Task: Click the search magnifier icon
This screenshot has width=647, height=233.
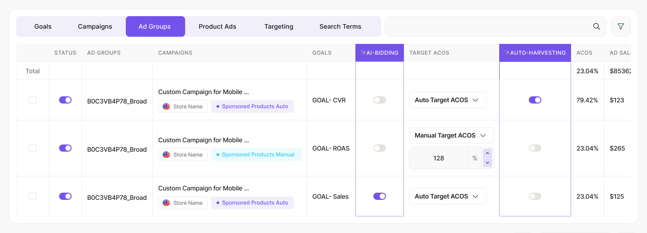Action: pyautogui.click(x=597, y=26)
